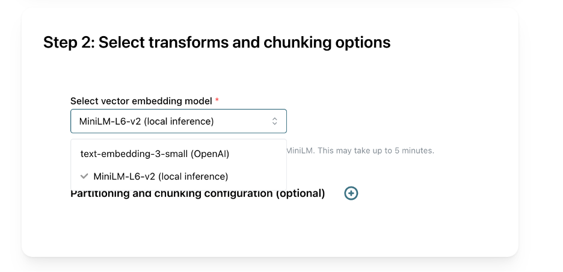Click the Step 2 page title
The image size is (563, 272).
217,42
